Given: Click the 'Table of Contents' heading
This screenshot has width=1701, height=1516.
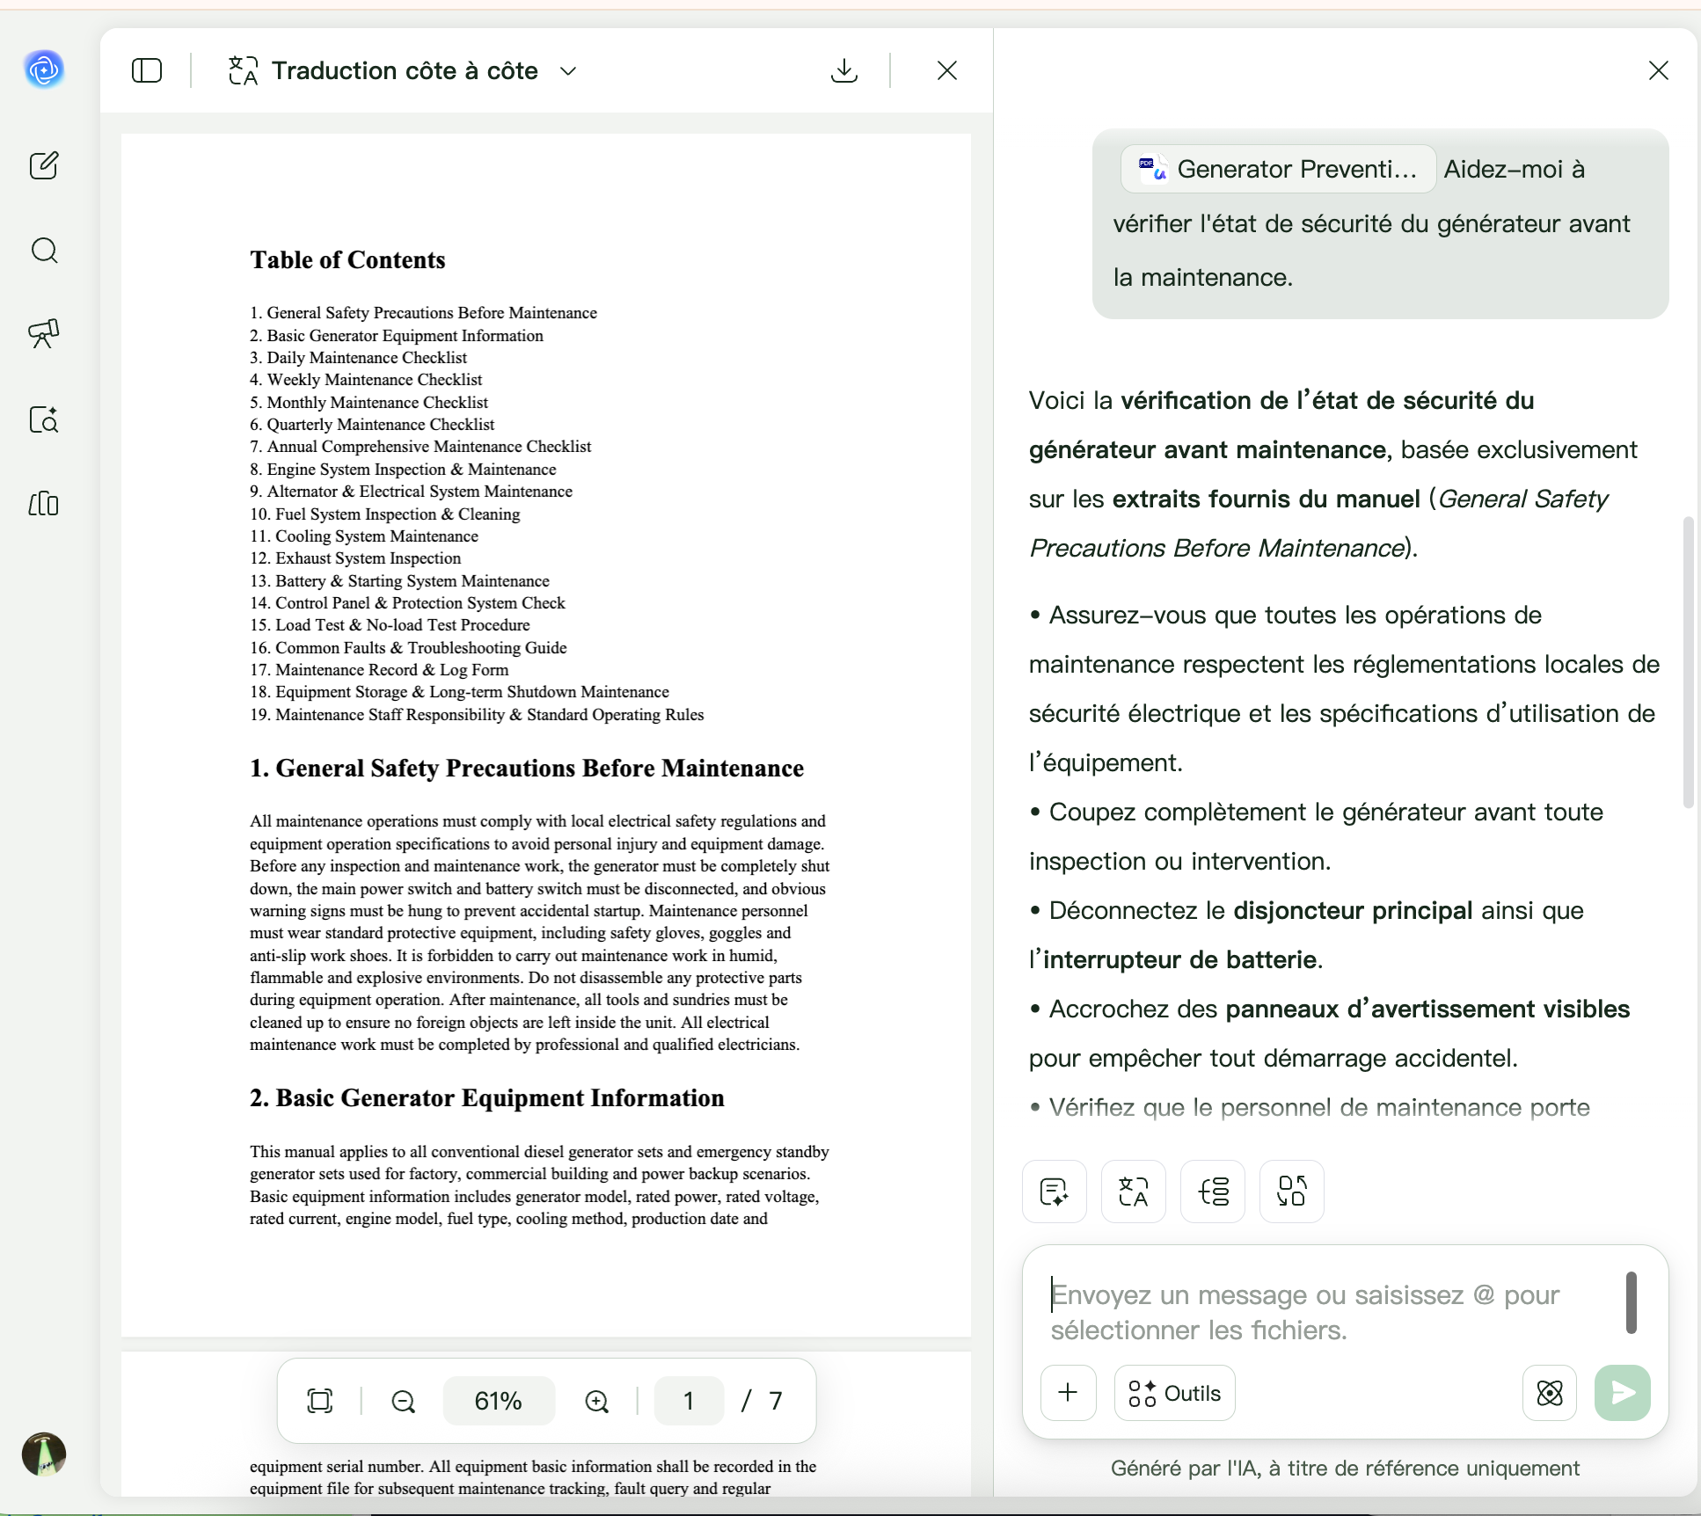Looking at the screenshot, I should [x=347, y=259].
